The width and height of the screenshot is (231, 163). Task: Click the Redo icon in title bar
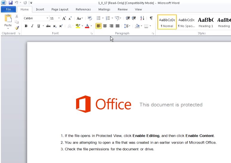click(25, 3)
